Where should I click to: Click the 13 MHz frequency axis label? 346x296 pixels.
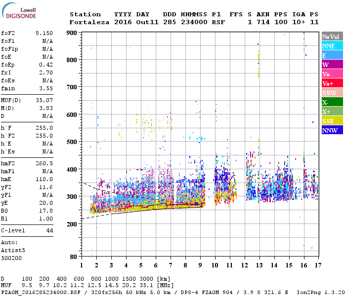[x=259, y=265]
